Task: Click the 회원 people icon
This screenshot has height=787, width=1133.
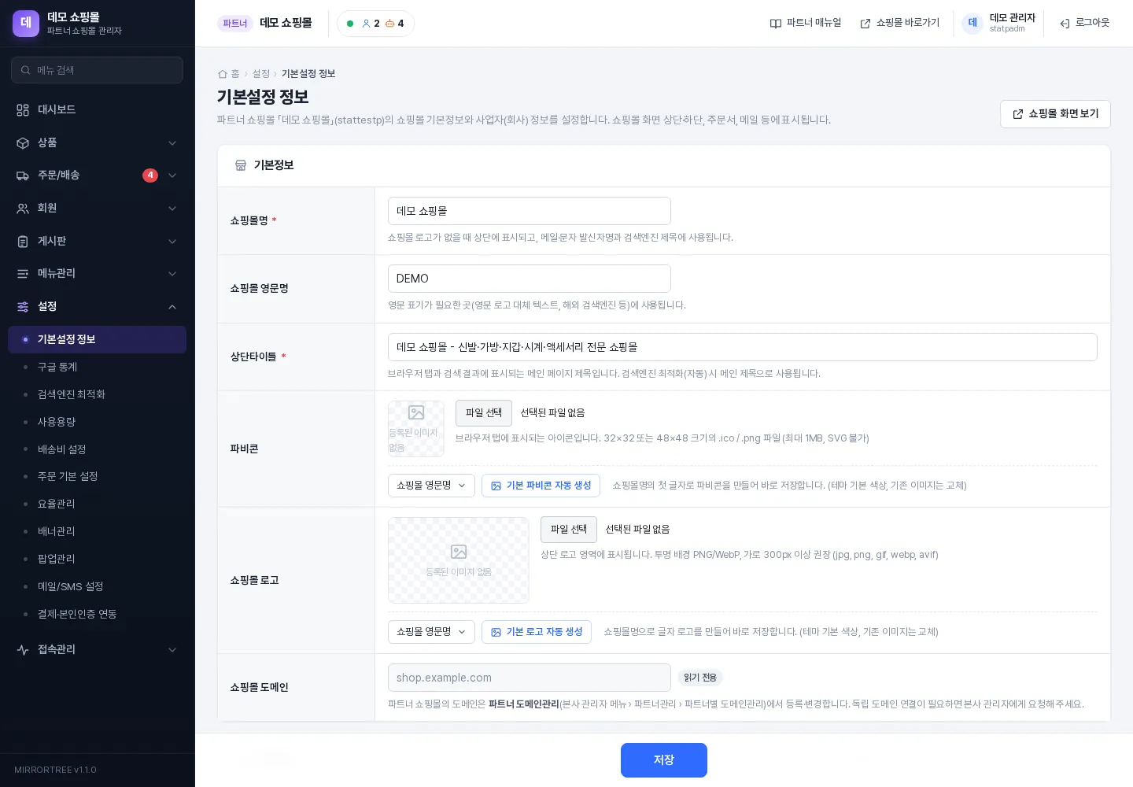Action: pyautogui.click(x=23, y=209)
